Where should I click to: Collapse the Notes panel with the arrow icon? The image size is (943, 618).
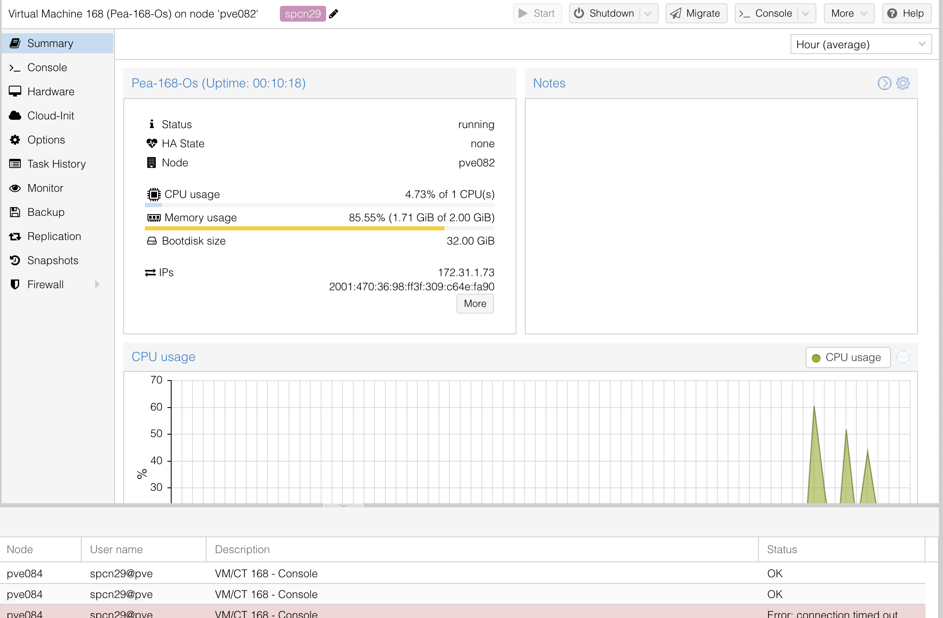pyautogui.click(x=884, y=83)
